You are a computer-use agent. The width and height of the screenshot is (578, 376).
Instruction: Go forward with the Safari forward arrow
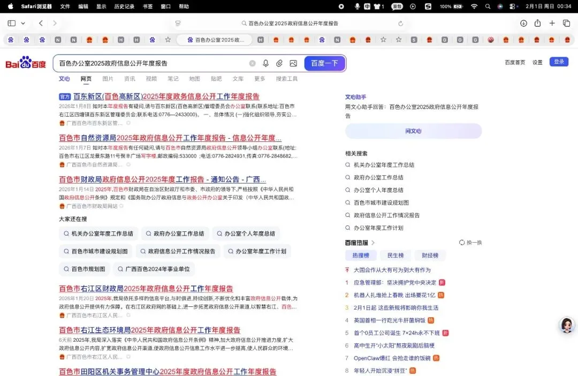point(55,23)
